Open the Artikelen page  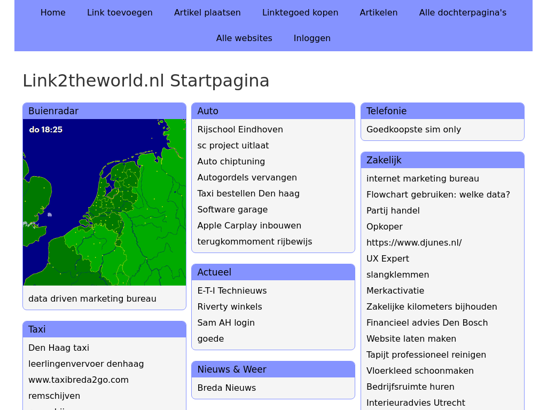point(378,12)
